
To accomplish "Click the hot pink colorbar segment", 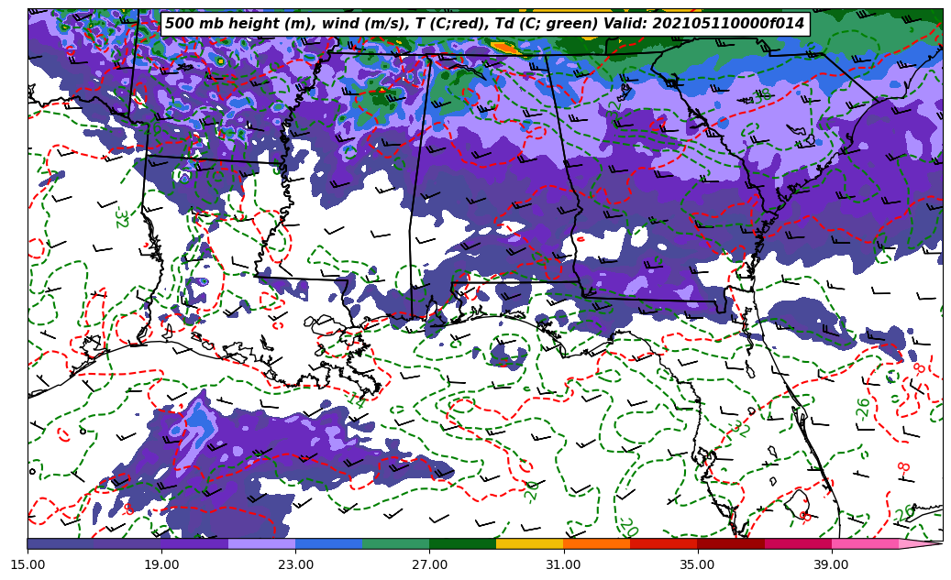I will (x=865, y=543).
